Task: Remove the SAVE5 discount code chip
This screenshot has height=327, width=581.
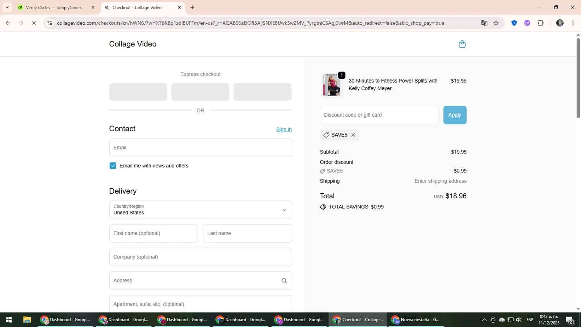Action: pyautogui.click(x=353, y=135)
